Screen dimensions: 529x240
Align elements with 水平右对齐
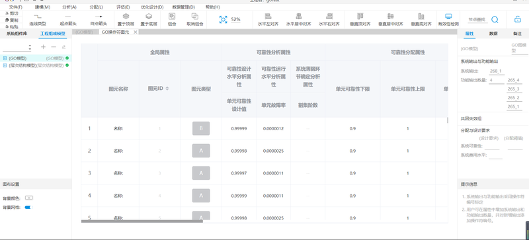329,20
